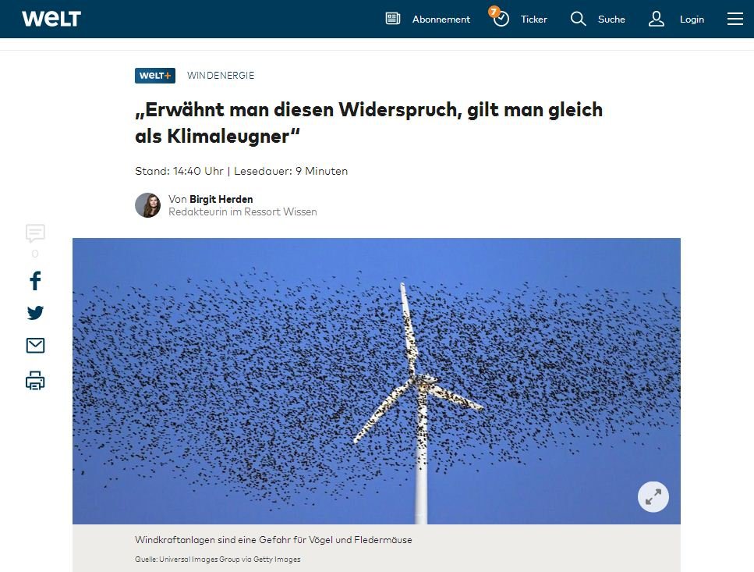Share article on Twitter
754x572 pixels.
(35, 313)
